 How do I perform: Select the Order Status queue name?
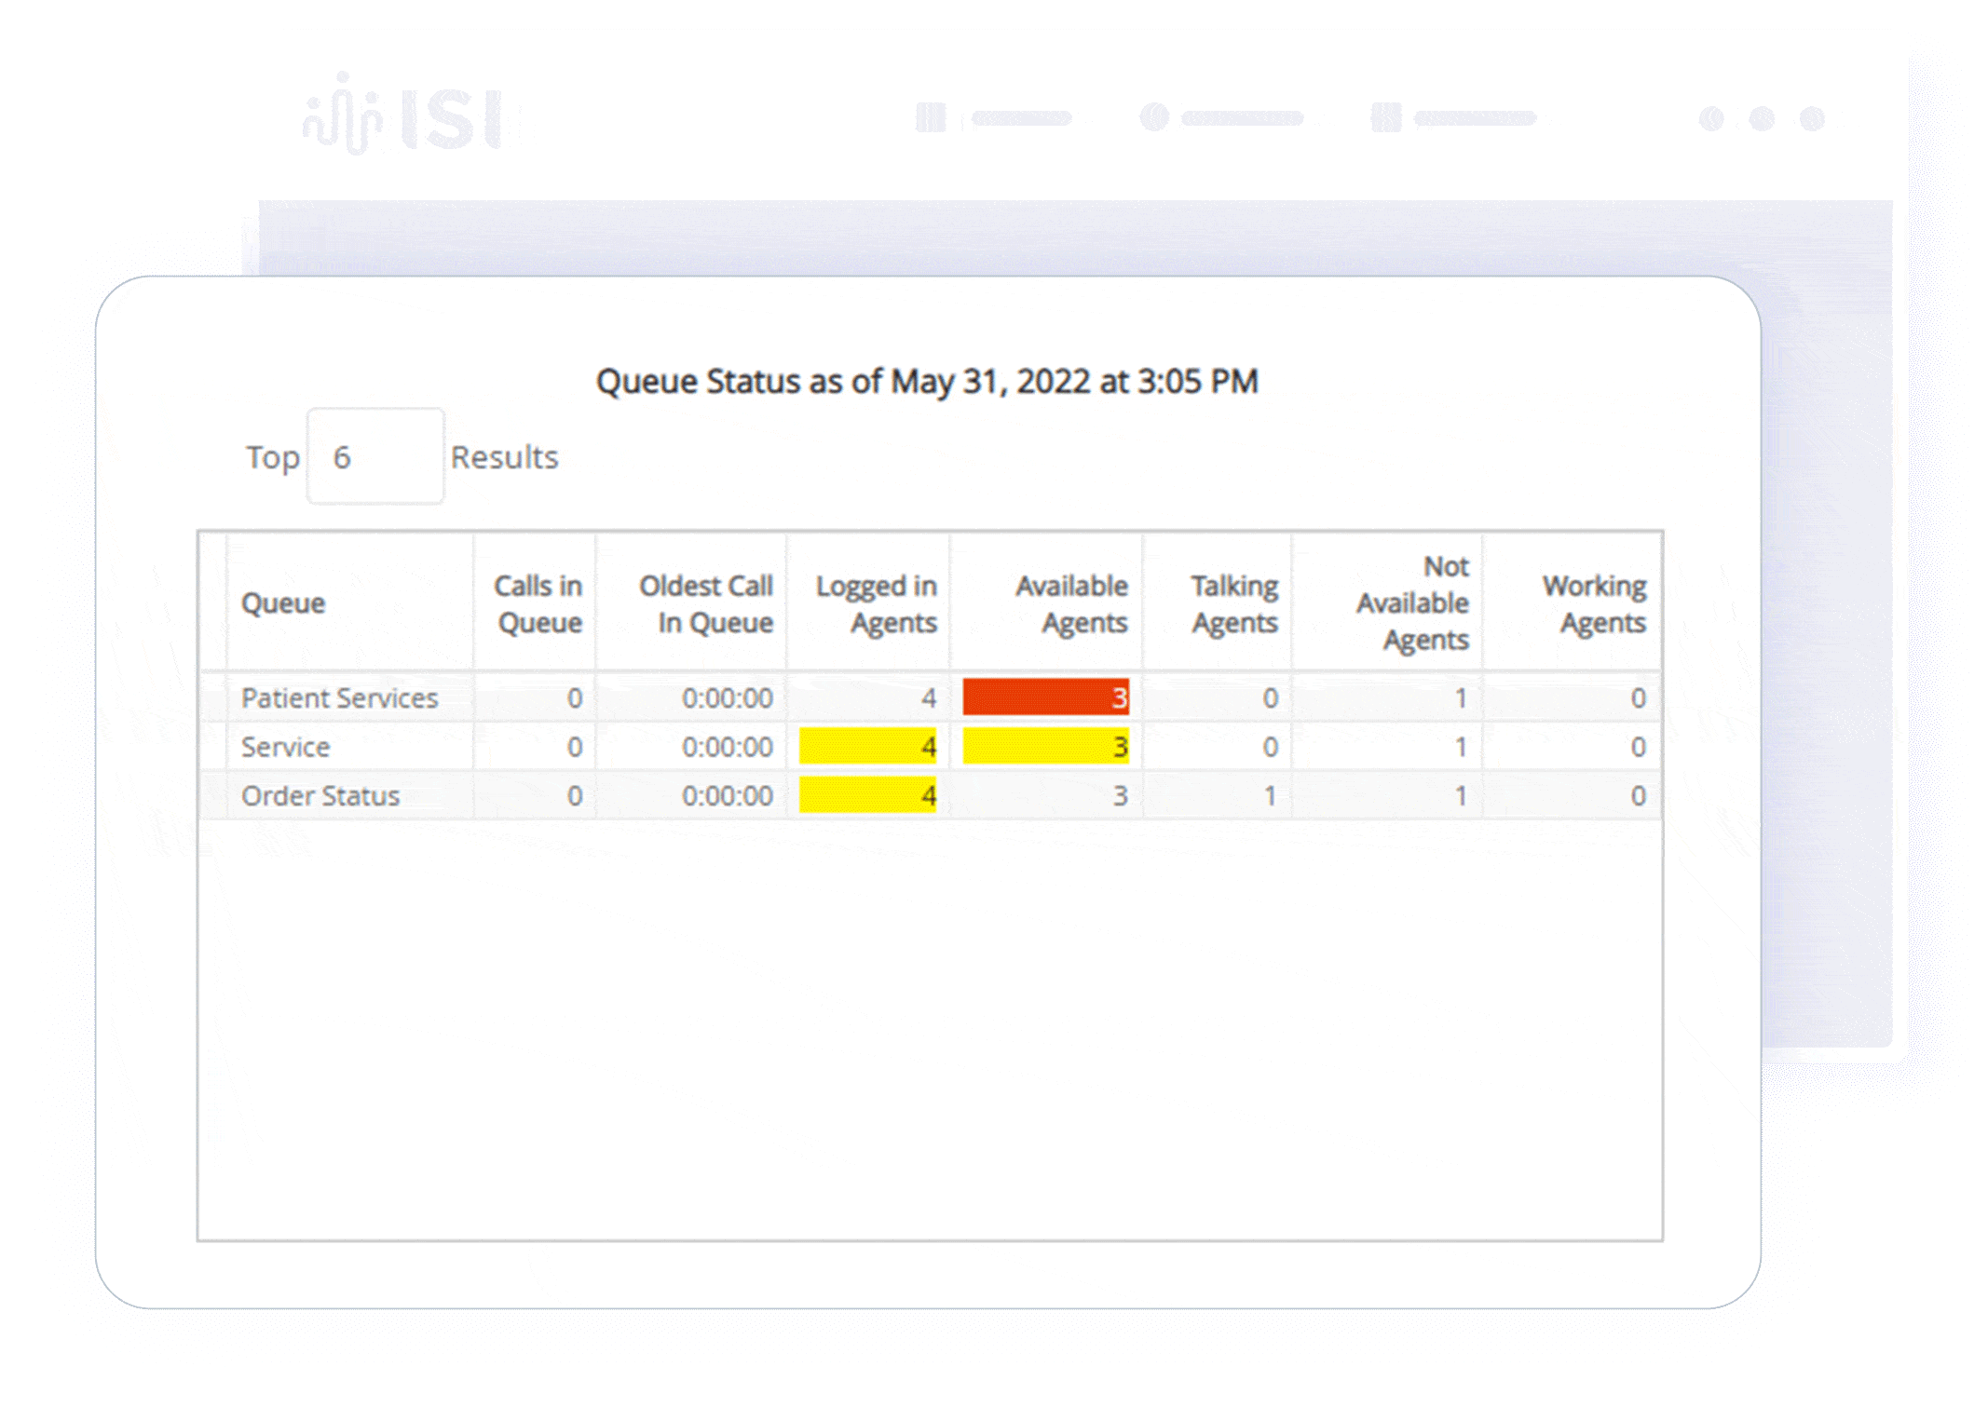coord(320,796)
